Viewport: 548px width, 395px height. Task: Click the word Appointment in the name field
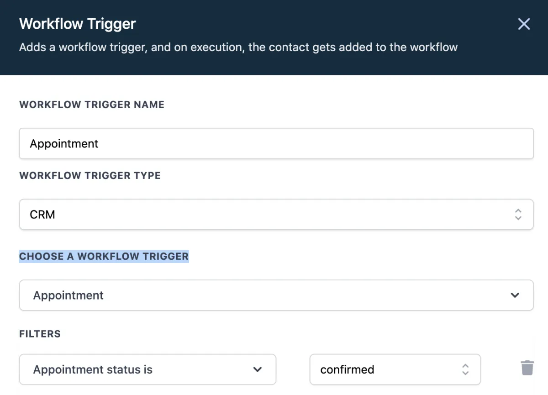pyautogui.click(x=64, y=144)
